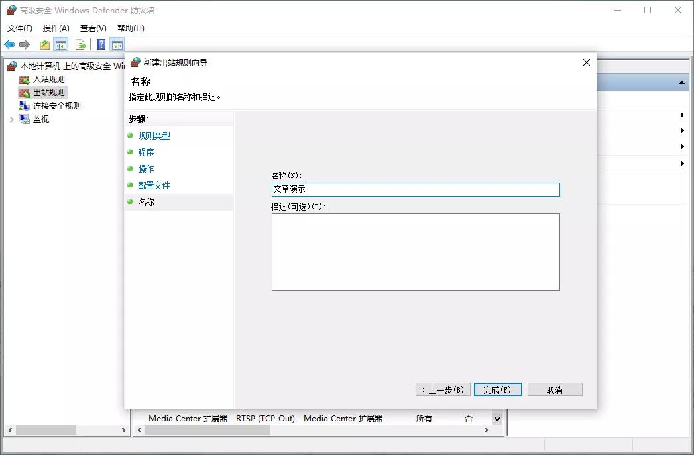The height and width of the screenshot is (455, 694).
Task: Toggle the action pane via its toolbar icon
Action: 117,44
